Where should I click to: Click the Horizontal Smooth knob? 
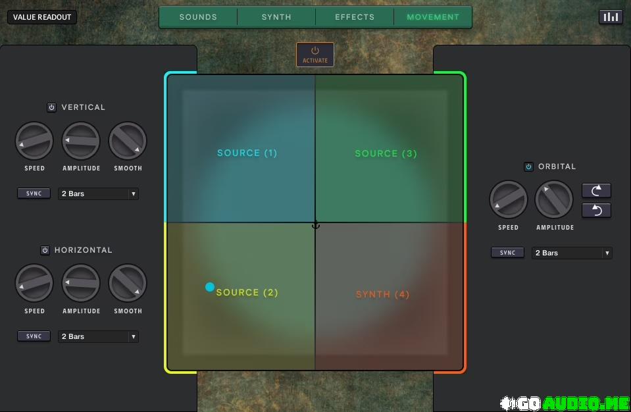tap(128, 284)
